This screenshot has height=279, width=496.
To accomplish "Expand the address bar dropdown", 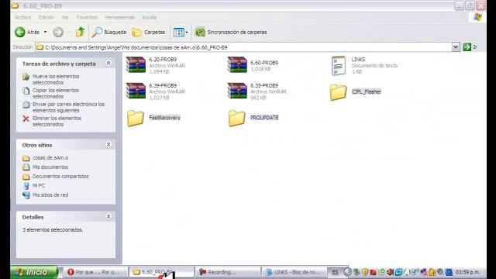I will (456, 47).
